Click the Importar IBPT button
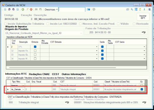Screen dimensions: 154x110 [143, 17]
